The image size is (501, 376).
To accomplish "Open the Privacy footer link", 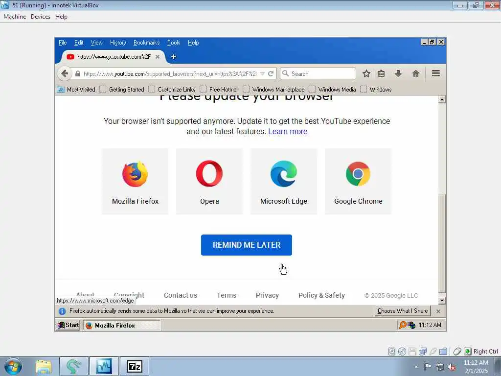I will coord(268,295).
